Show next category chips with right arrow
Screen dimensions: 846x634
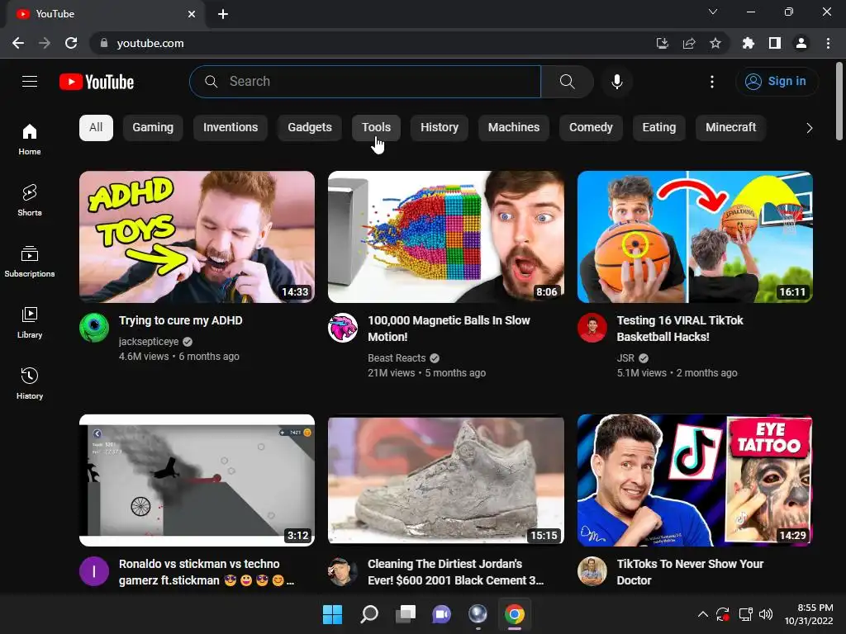809,128
